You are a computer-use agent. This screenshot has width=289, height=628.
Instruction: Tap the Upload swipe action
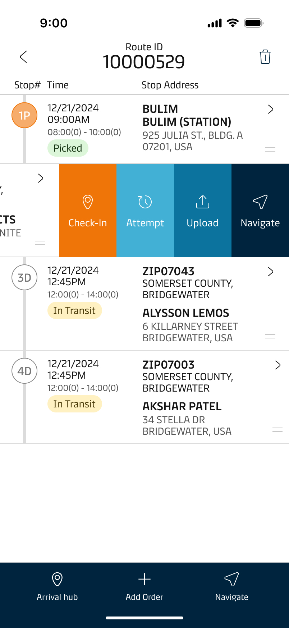click(203, 211)
